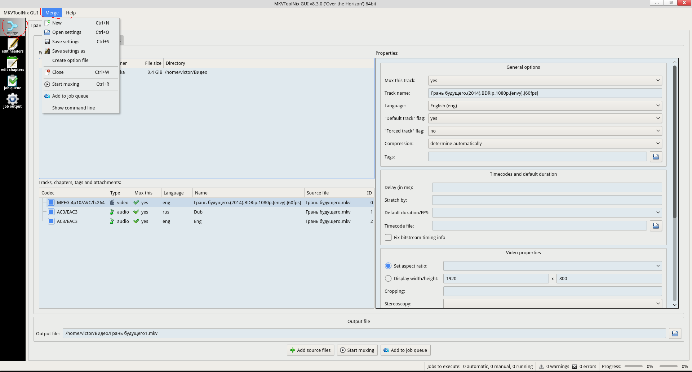692x372 pixels.
Task: Open the "Forced track" flag dropdown
Action: (545, 131)
